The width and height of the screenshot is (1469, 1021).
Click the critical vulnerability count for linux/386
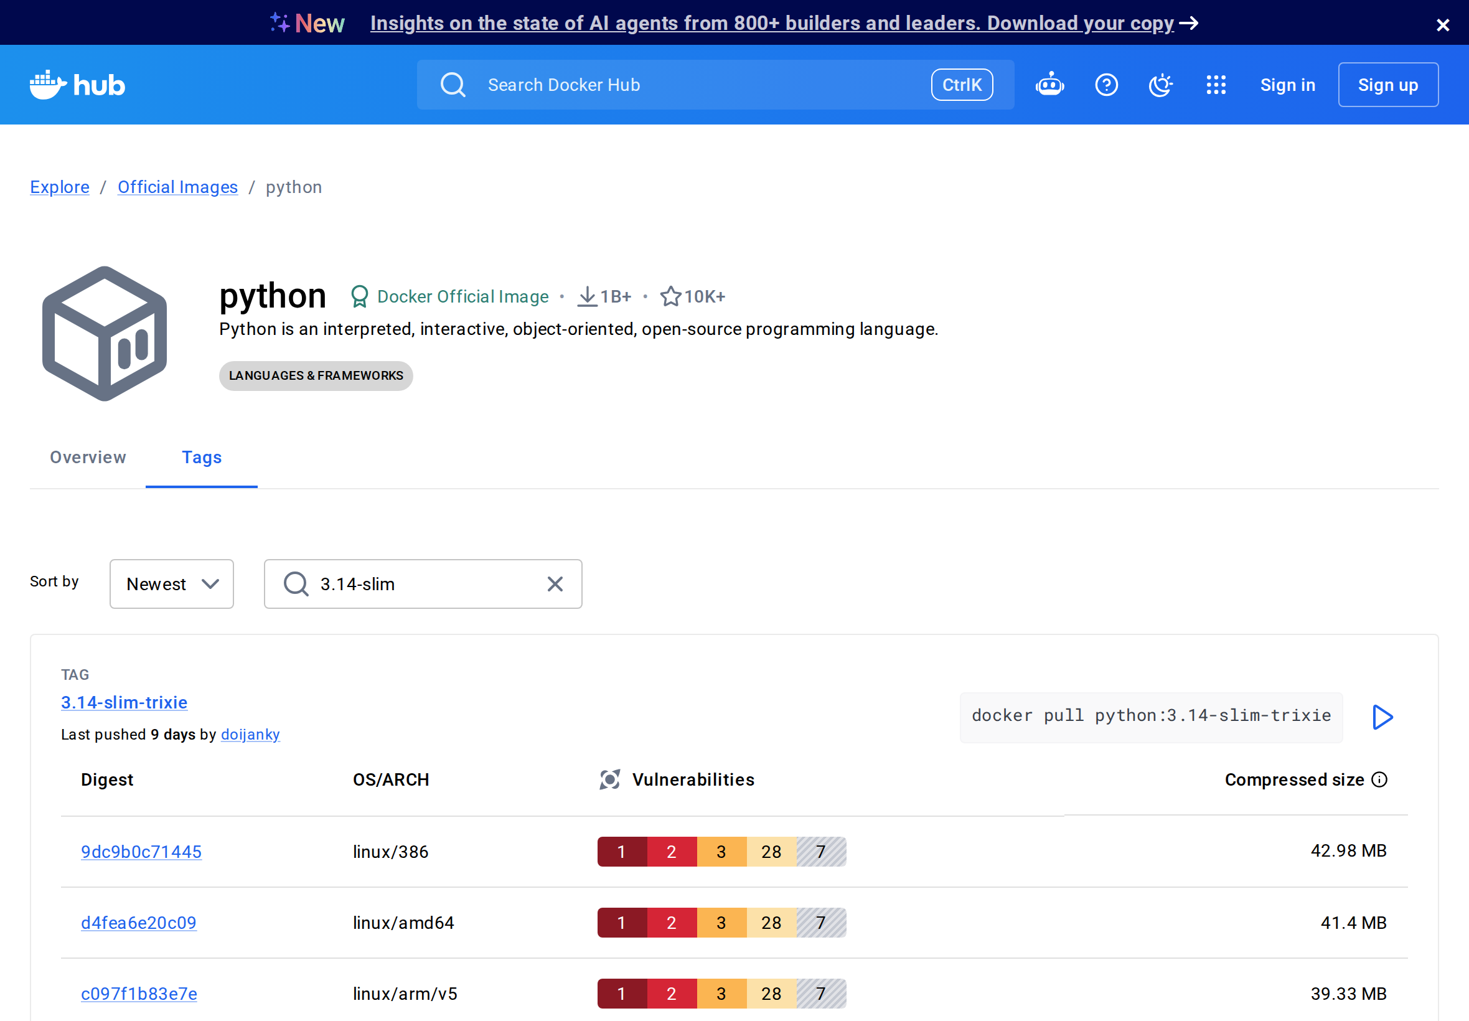coord(622,852)
